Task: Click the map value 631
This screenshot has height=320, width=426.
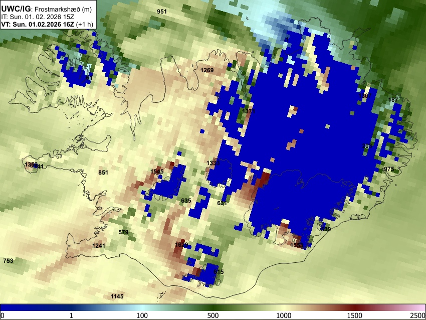Action: point(222,203)
